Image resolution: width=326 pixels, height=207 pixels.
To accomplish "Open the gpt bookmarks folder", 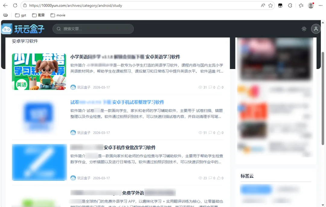I will click(x=21, y=15).
